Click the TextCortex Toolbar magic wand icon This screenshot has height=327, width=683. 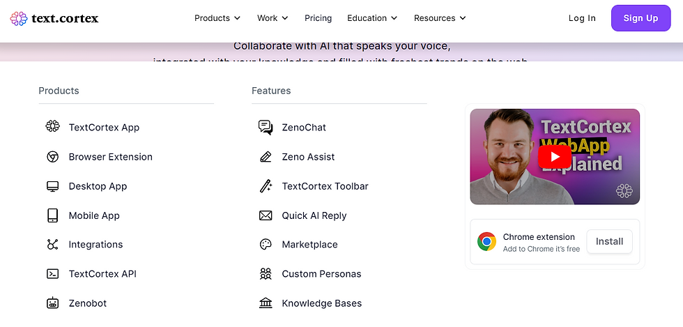pos(266,186)
